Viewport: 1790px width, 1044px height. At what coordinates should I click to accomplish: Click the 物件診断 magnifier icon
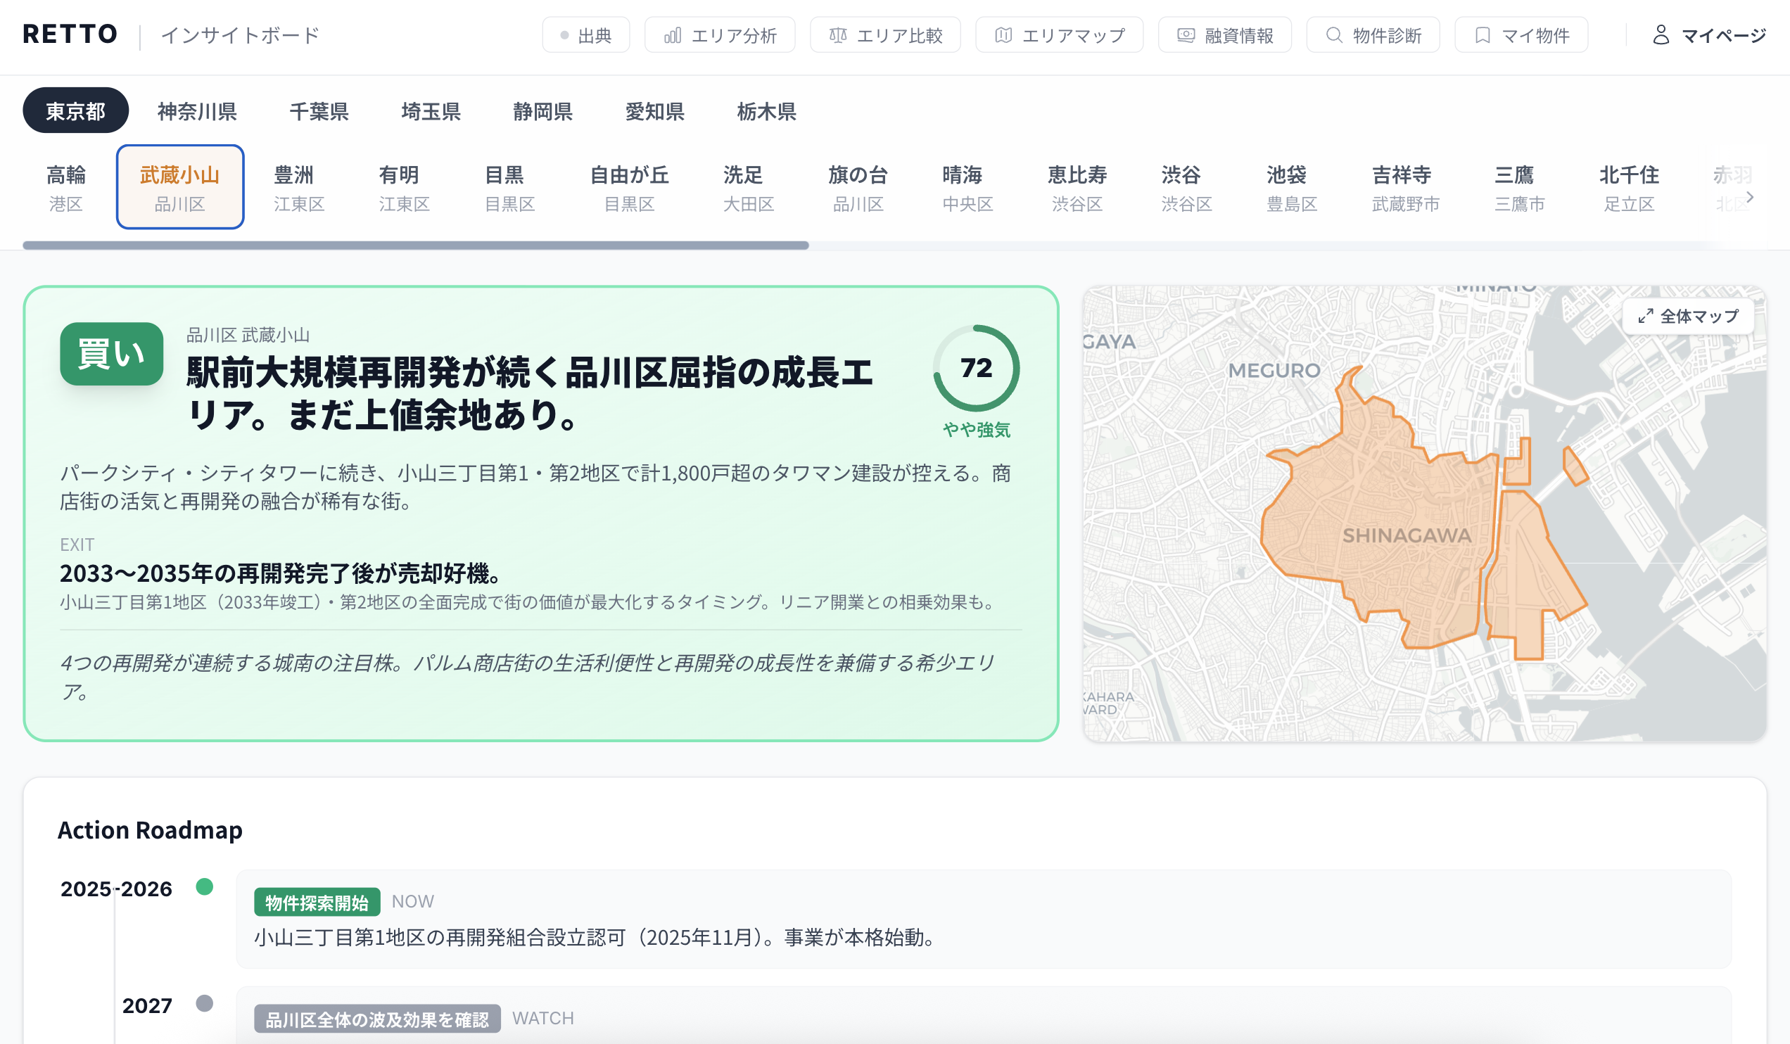[x=1334, y=34]
